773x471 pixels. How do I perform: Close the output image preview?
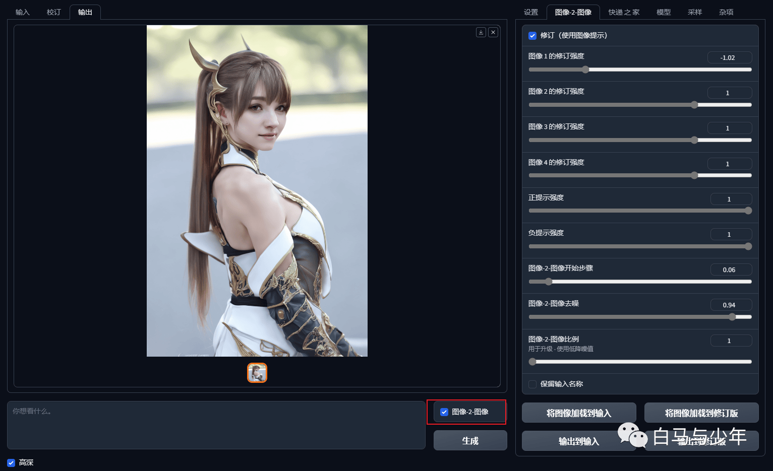click(x=493, y=32)
